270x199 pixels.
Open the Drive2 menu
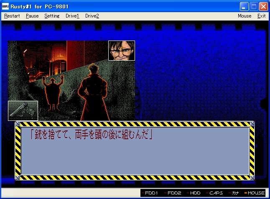[92, 16]
